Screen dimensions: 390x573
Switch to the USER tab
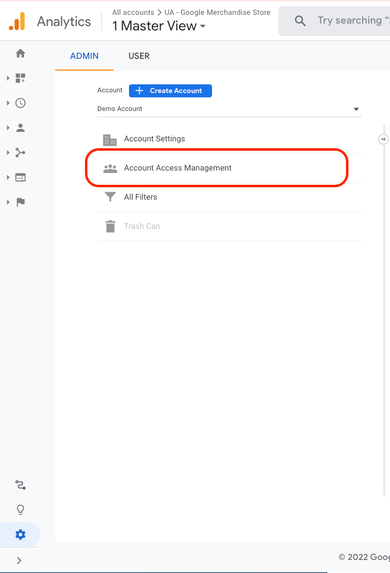point(139,56)
